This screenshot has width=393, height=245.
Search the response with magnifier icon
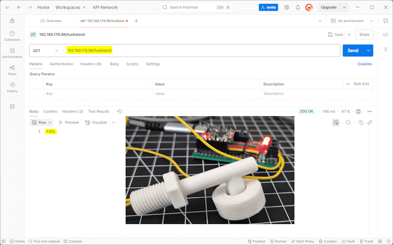[348, 122]
